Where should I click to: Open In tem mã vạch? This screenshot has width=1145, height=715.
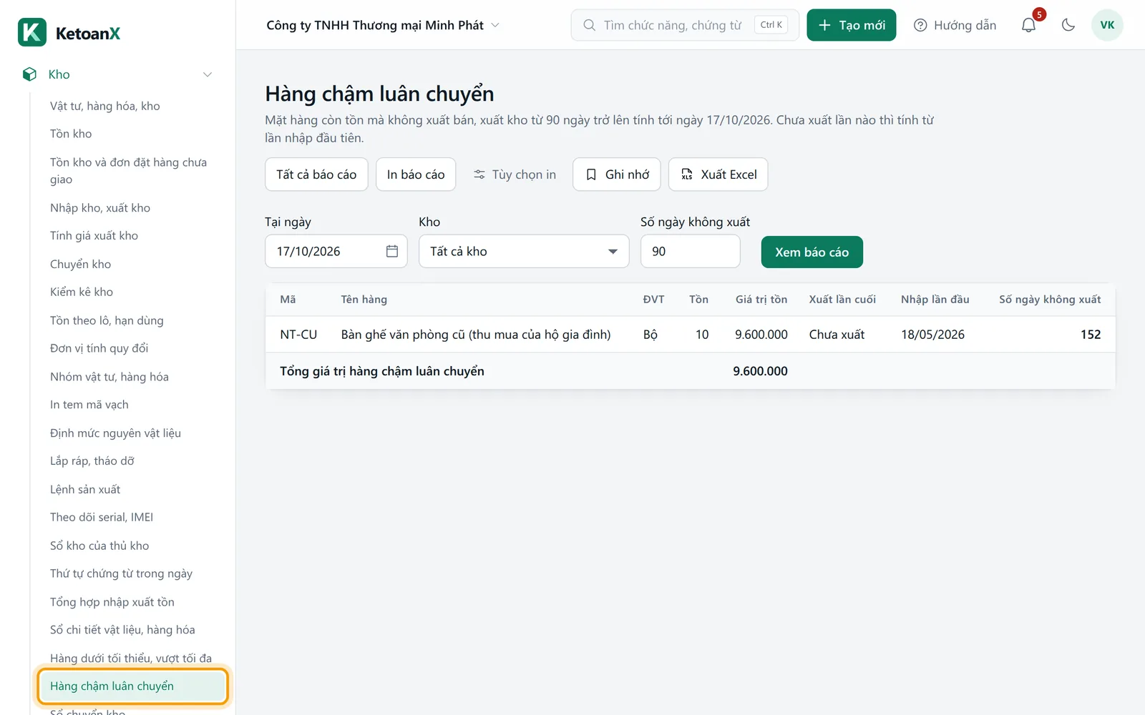(89, 405)
